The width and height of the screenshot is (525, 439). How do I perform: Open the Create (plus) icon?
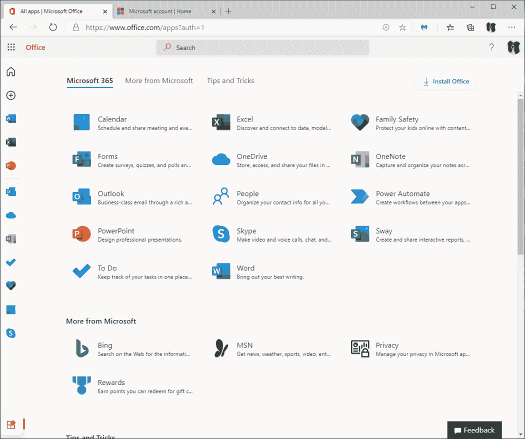pos(10,95)
